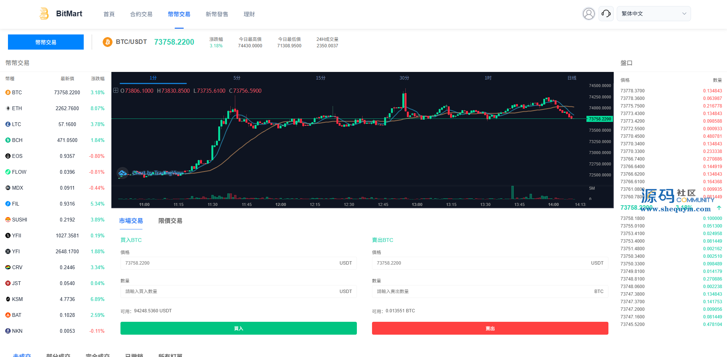727x357 pixels.
Task: Open the 繁体中文 language dropdown
Action: [654, 14]
